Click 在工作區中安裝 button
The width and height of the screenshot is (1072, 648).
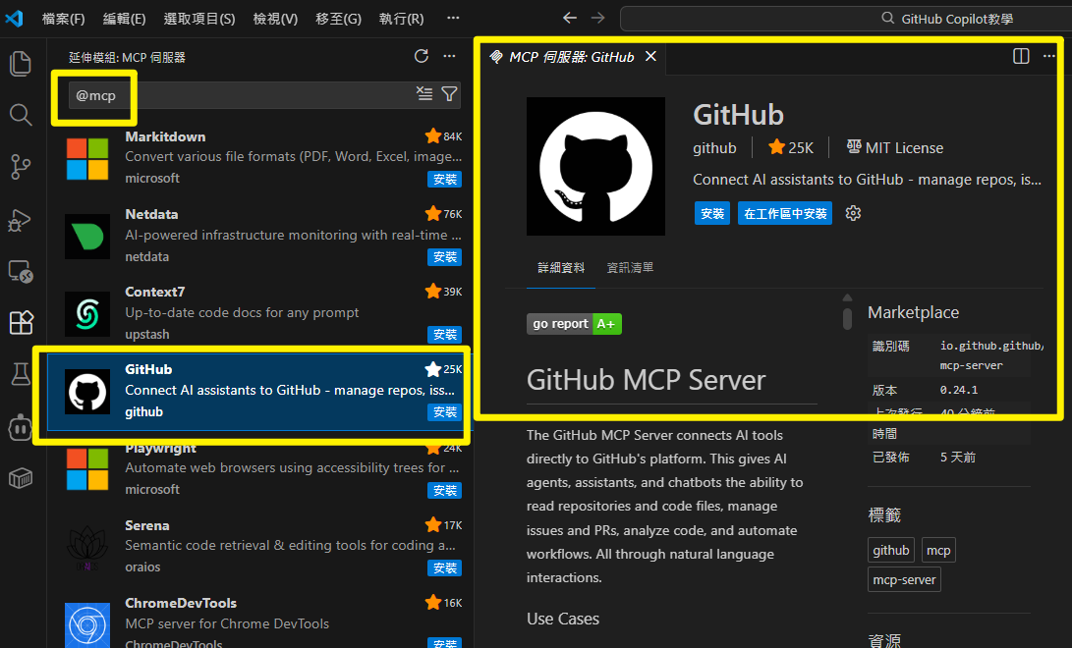tap(786, 213)
